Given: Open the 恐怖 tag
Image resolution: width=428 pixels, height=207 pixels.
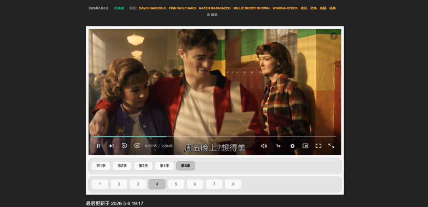Looking at the screenshot, I should pos(313,8).
